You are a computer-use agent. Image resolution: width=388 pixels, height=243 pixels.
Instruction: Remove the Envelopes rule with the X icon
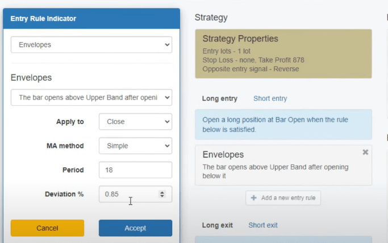(x=365, y=153)
